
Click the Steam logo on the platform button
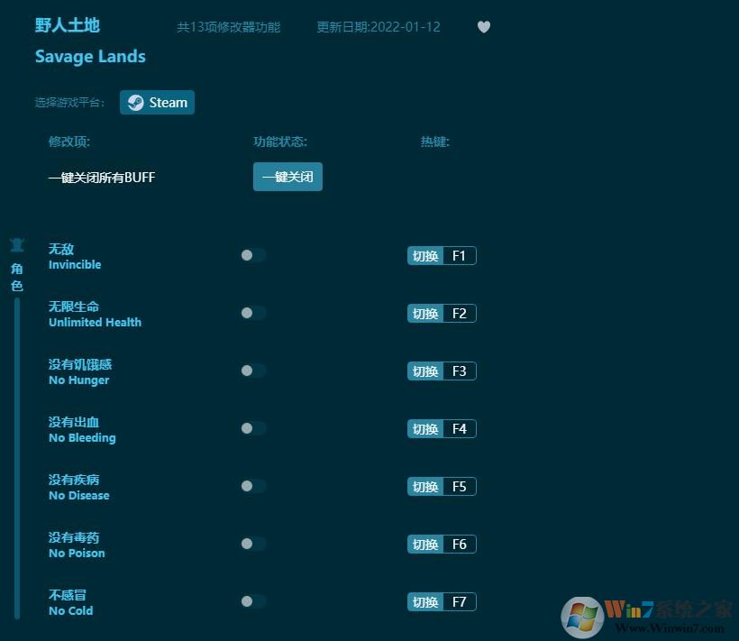pos(137,102)
